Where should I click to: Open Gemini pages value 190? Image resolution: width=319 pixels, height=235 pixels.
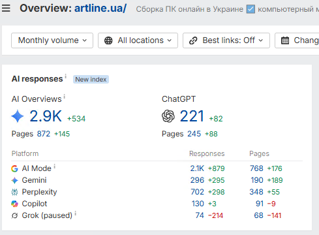click(257, 180)
